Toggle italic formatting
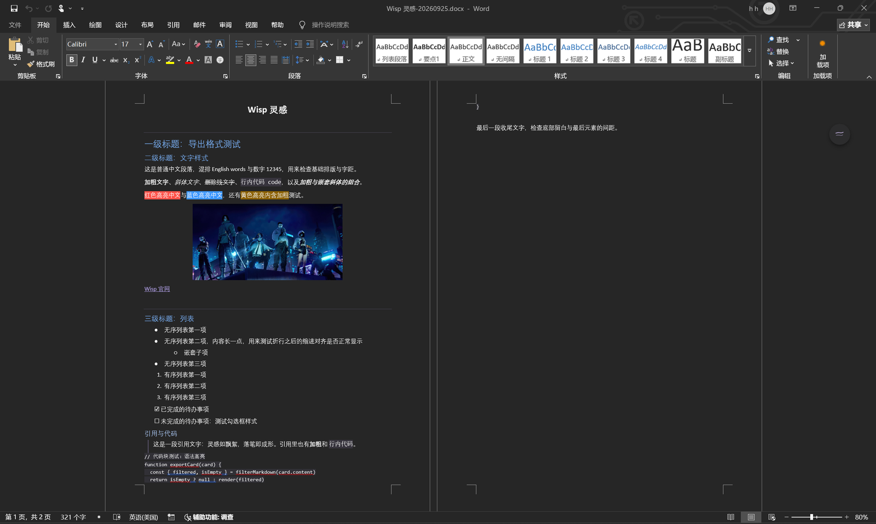The width and height of the screenshot is (876, 524). [x=83, y=60]
